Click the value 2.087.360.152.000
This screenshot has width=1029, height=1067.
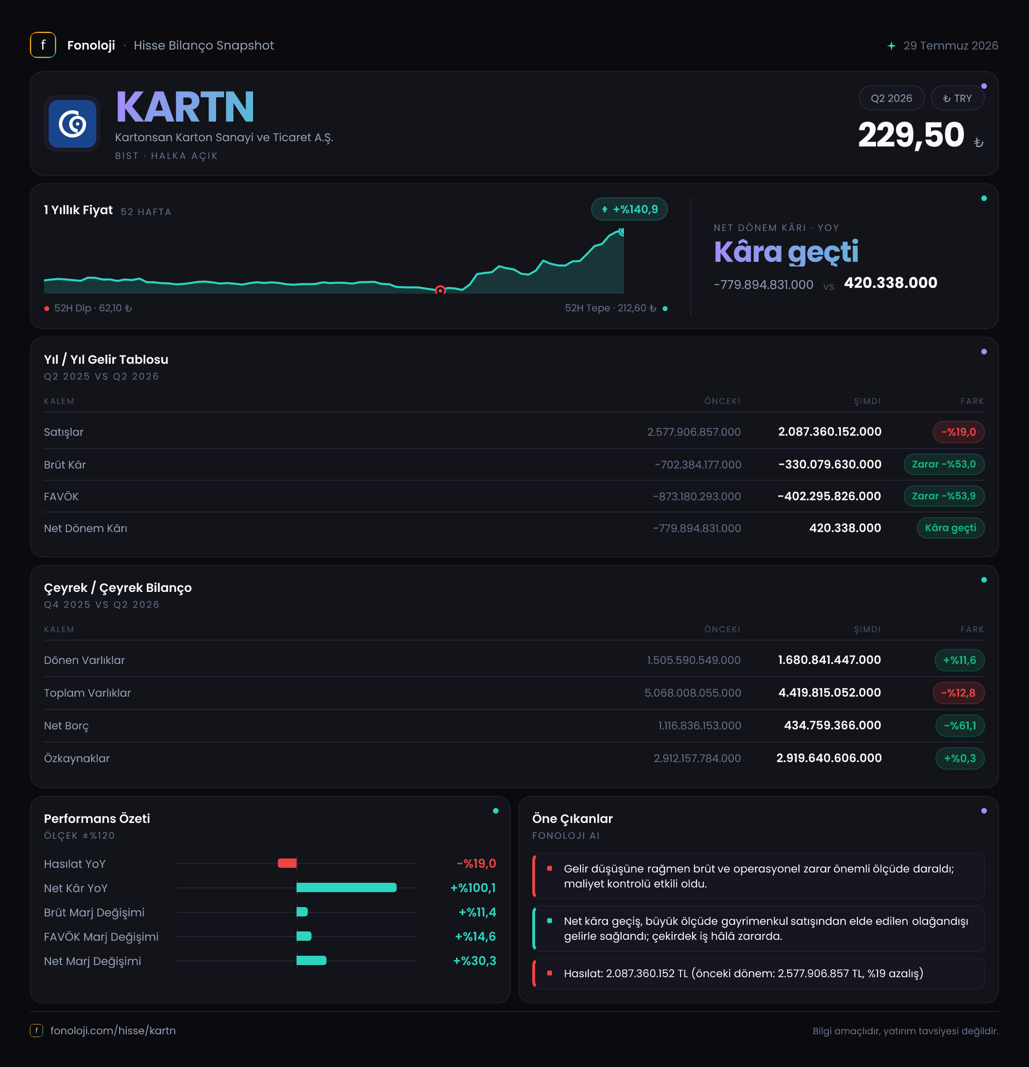(830, 432)
